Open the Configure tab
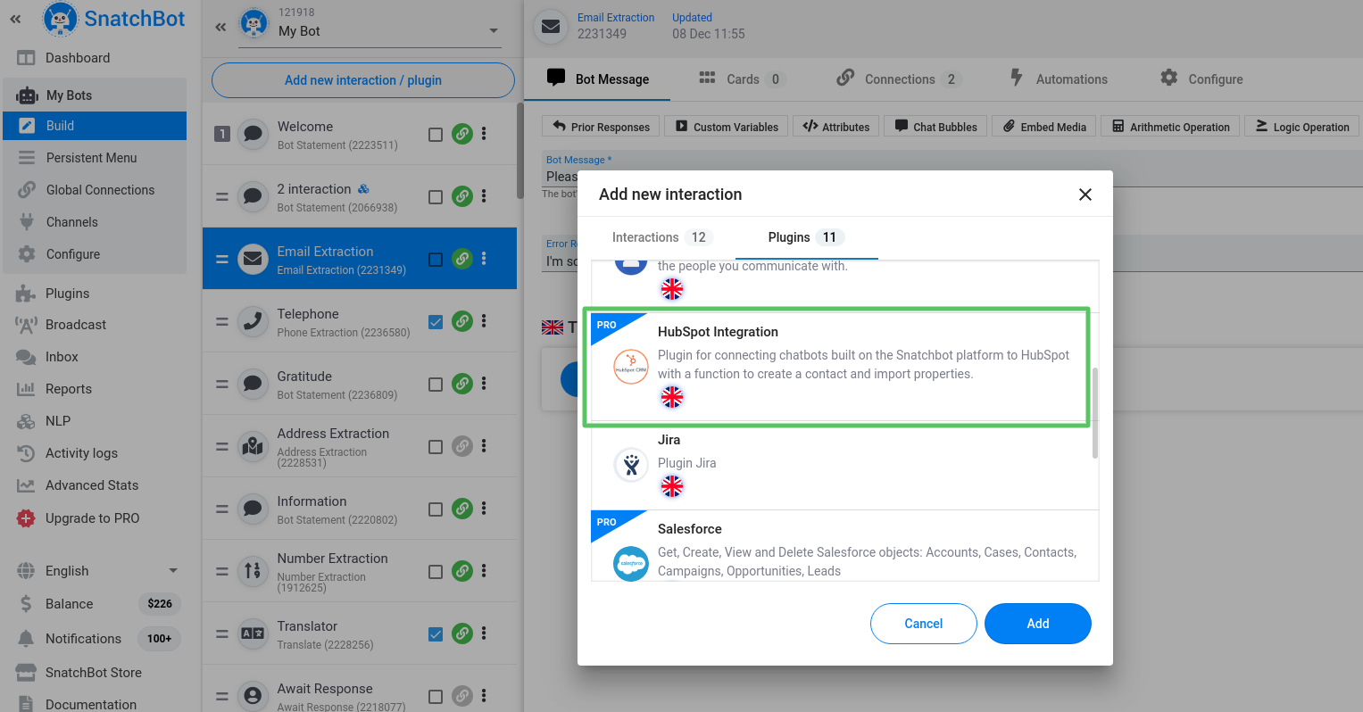The width and height of the screenshot is (1363, 712). [1201, 79]
